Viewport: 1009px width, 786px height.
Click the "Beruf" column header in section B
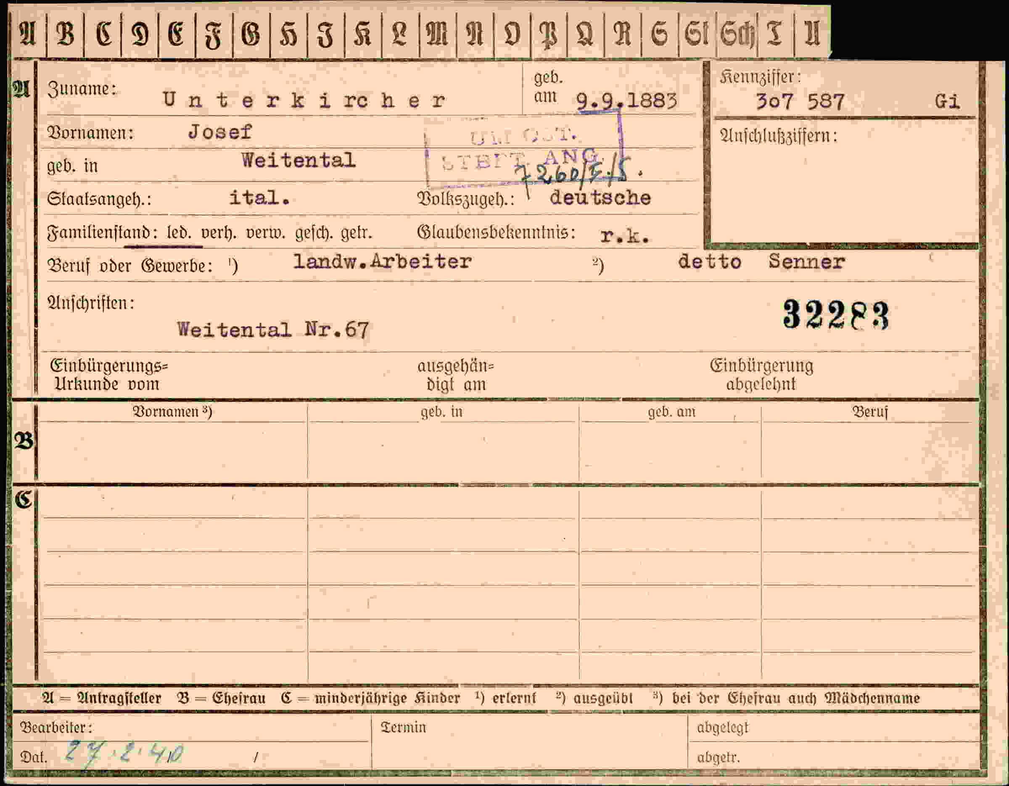coord(870,411)
